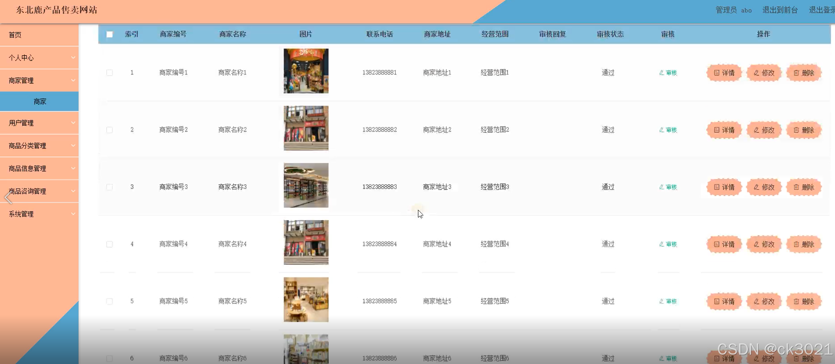Open the shop image for 商家名称5
Screen dimensions: 835x364
point(306,300)
